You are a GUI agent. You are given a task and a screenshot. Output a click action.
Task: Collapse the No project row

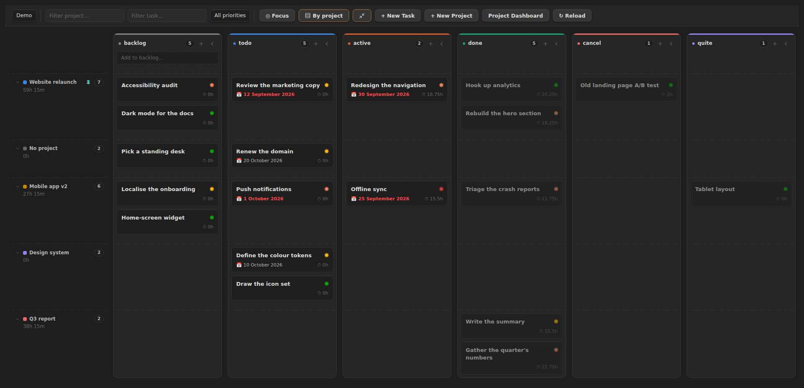(18, 148)
